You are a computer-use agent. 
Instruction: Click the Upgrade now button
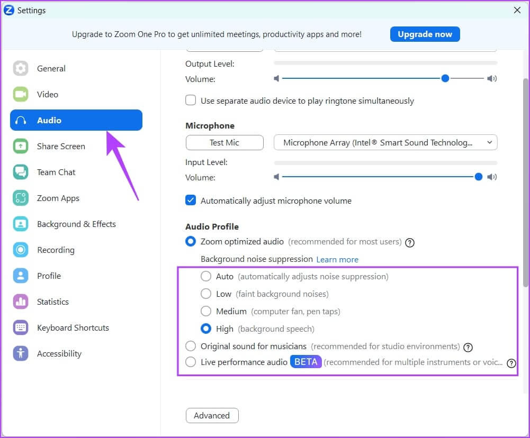[425, 34]
